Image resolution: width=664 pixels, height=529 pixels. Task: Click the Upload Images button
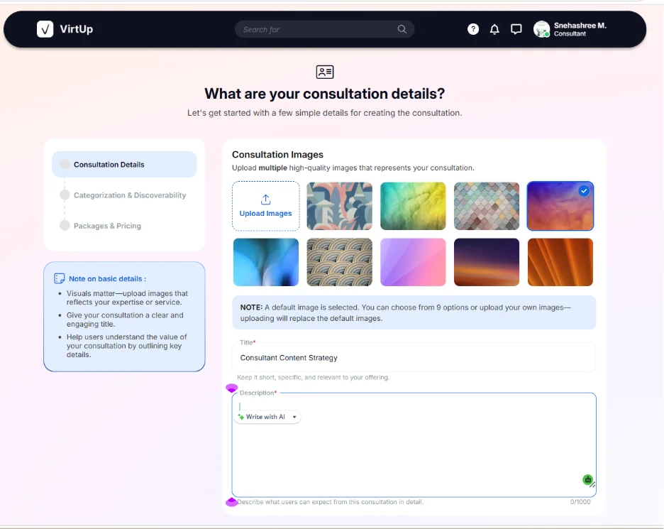point(266,206)
